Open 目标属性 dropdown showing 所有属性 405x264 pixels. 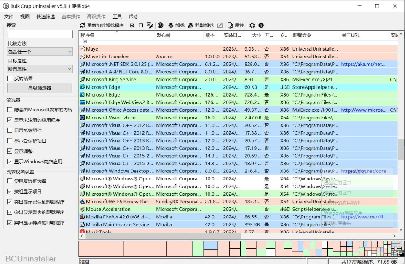[40, 69]
